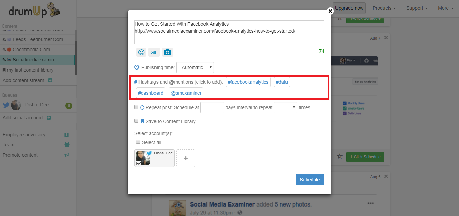
Task: Enable Save to Content Library checkbox
Action: tap(136, 121)
